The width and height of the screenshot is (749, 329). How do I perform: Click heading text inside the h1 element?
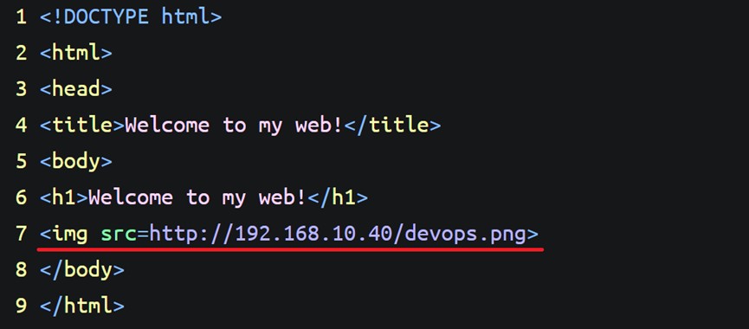(x=197, y=197)
